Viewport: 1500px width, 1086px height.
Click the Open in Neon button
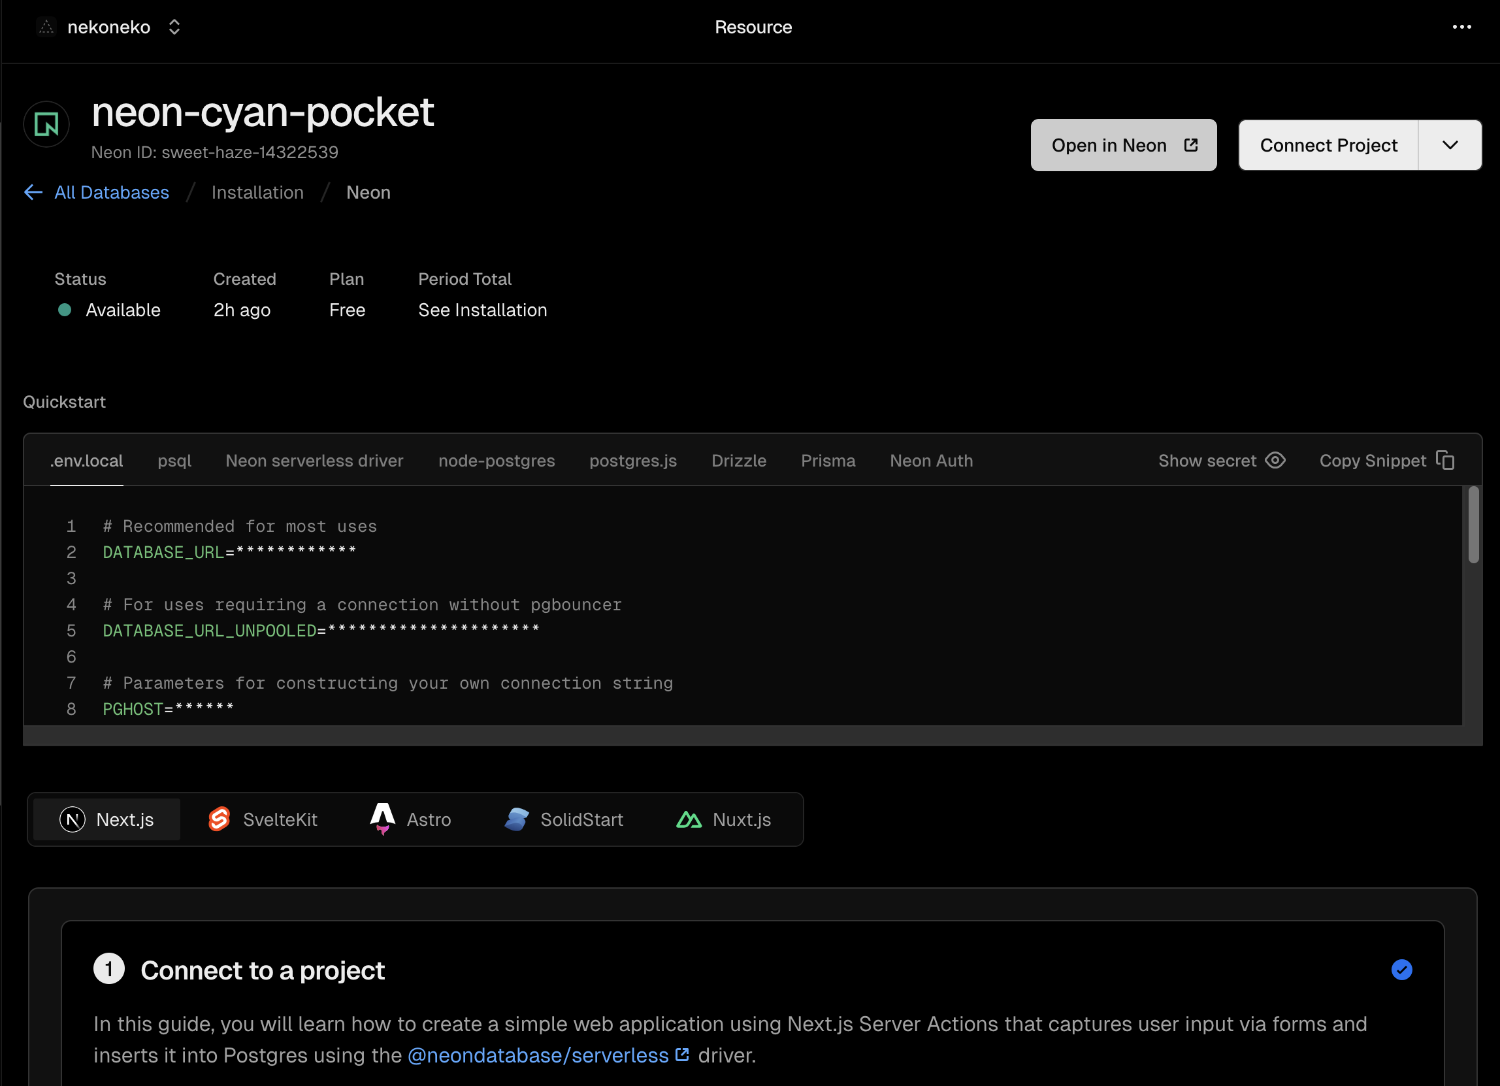pos(1123,145)
